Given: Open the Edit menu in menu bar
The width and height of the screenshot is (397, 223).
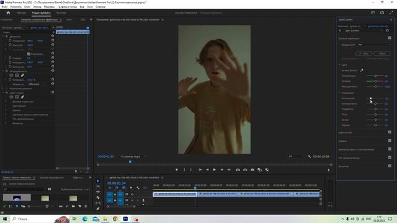Looking at the screenshot, I should pos(16,7).
